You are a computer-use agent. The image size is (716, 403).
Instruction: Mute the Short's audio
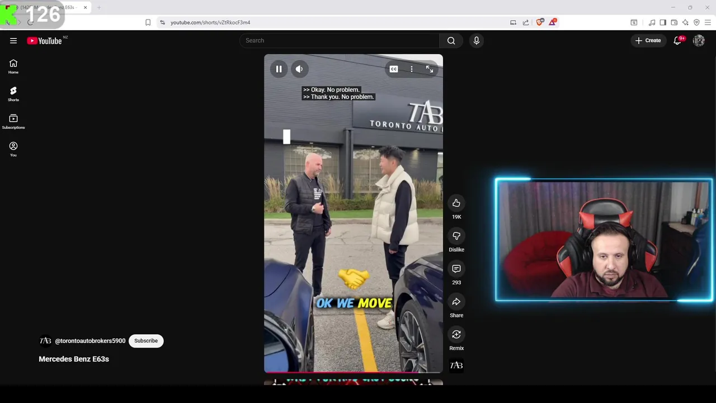click(x=299, y=69)
